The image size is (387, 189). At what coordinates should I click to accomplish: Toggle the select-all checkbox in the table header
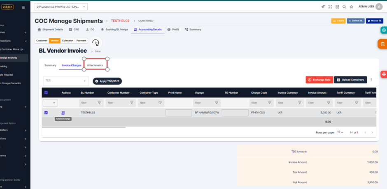[46, 92]
